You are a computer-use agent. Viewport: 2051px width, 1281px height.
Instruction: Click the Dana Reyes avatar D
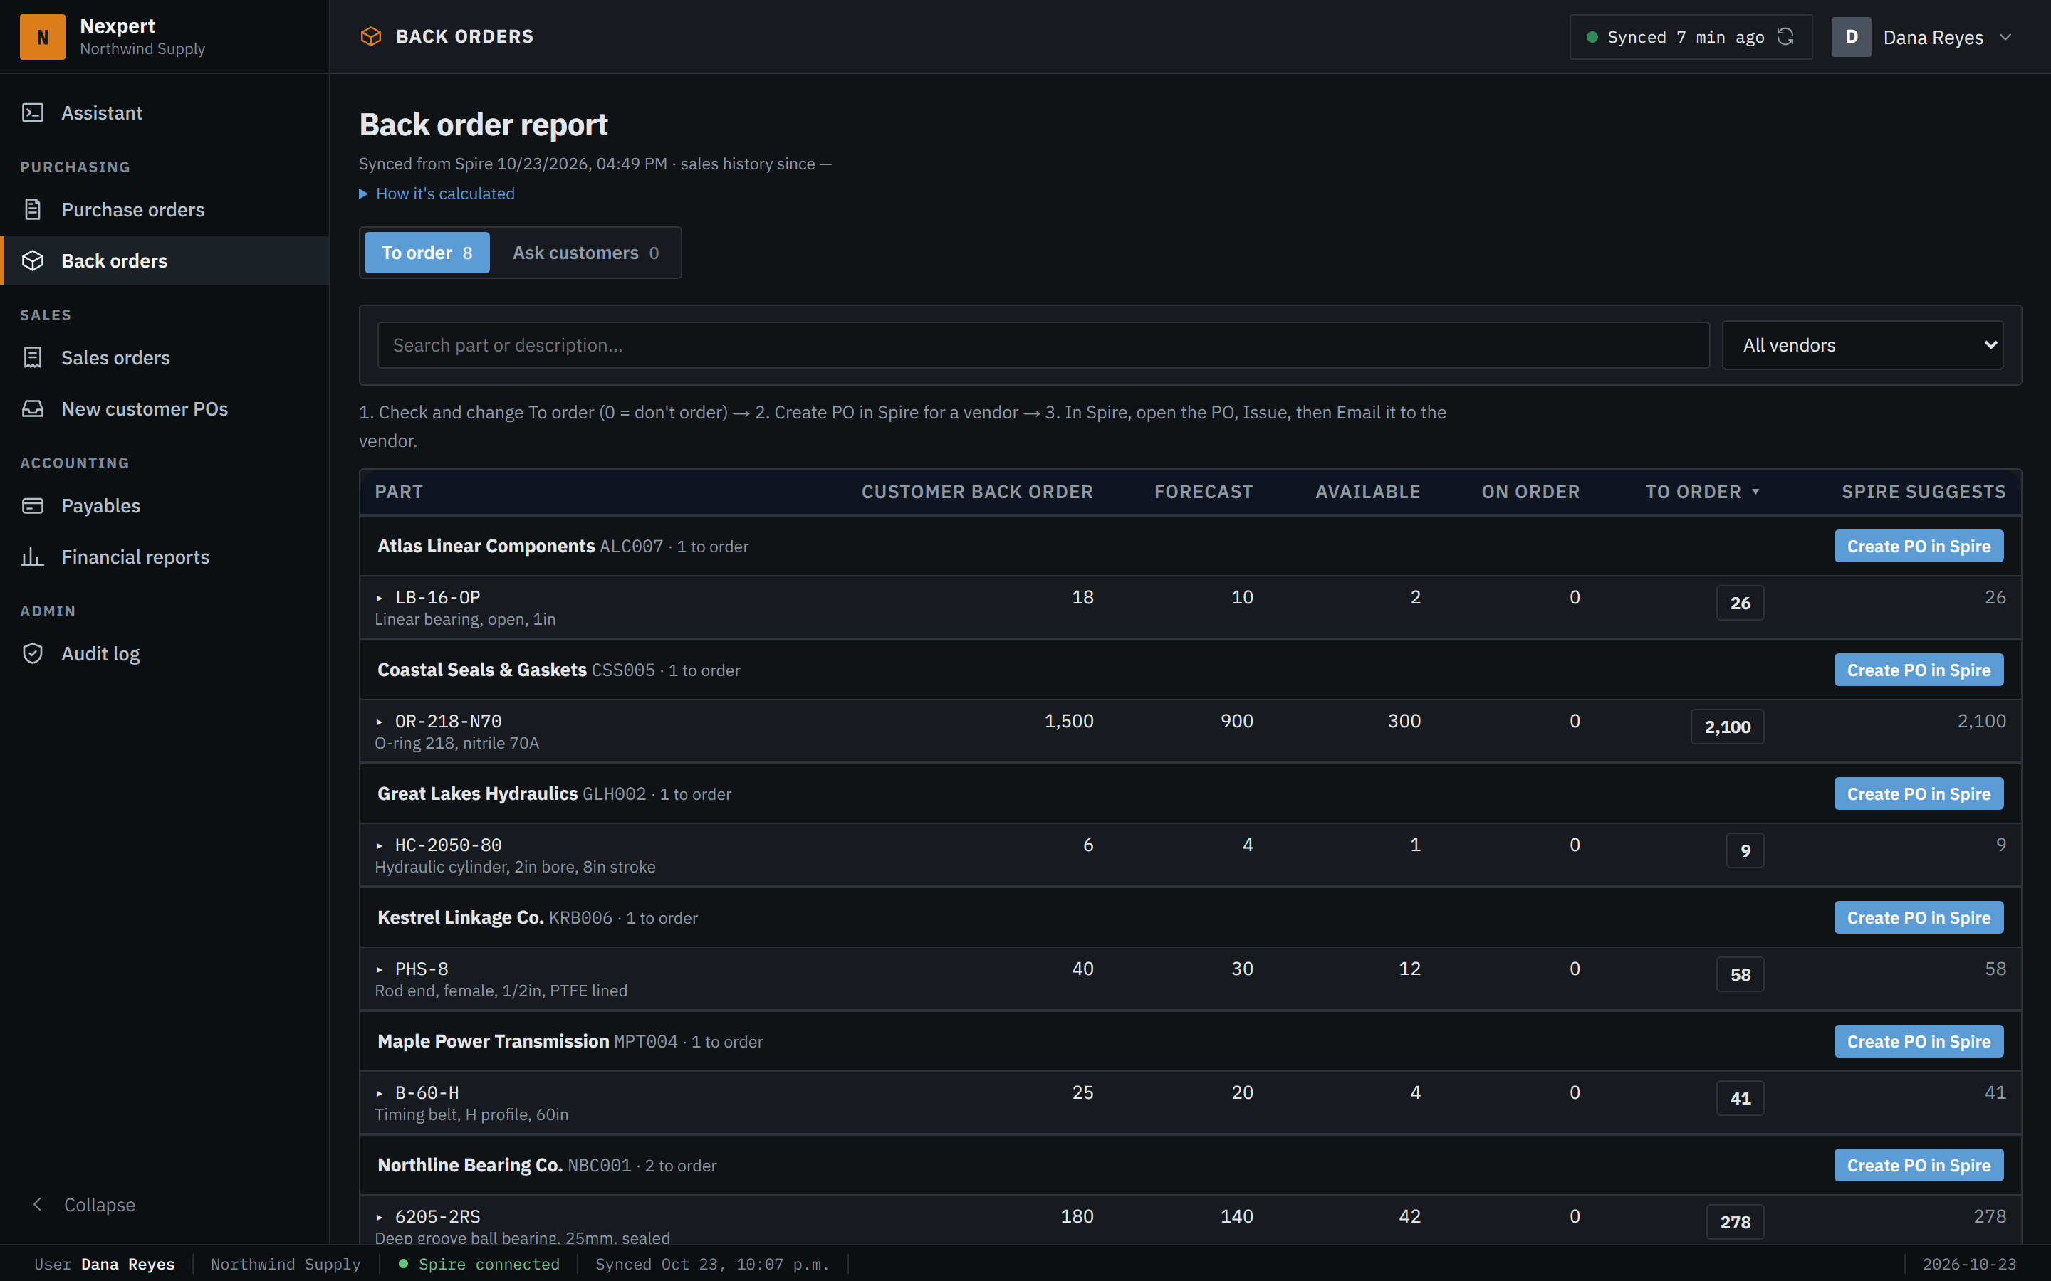1851,37
